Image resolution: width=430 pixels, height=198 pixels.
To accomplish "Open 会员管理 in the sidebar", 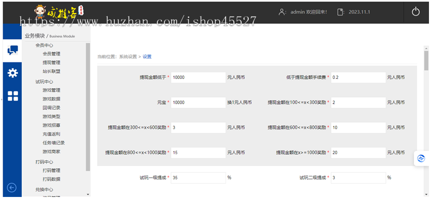I will click(51, 54).
